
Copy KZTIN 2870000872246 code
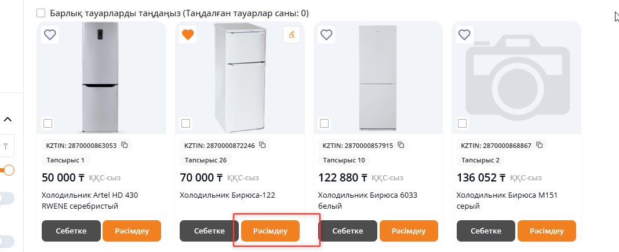click(x=263, y=145)
